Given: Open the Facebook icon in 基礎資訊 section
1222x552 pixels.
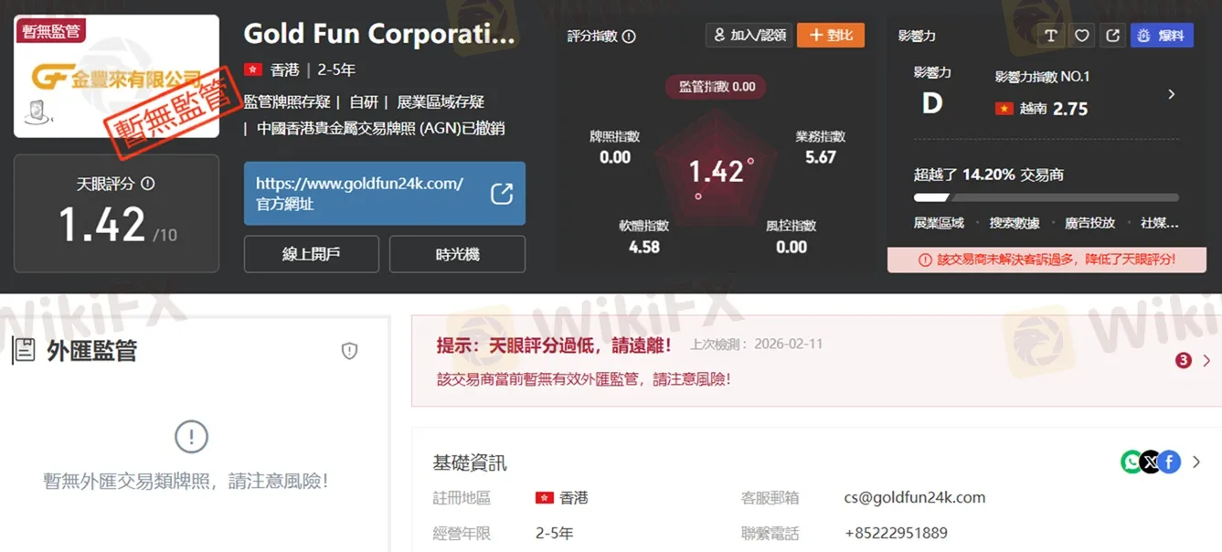Looking at the screenshot, I should (x=1168, y=462).
